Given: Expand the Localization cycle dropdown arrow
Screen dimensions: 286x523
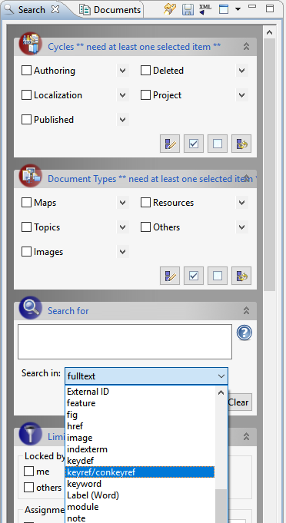Looking at the screenshot, I should [122, 95].
